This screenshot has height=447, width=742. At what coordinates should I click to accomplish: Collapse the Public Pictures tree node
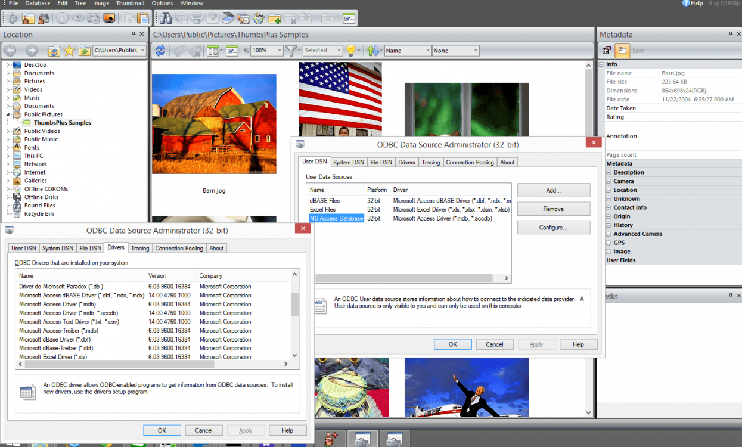click(x=8, y=114)
